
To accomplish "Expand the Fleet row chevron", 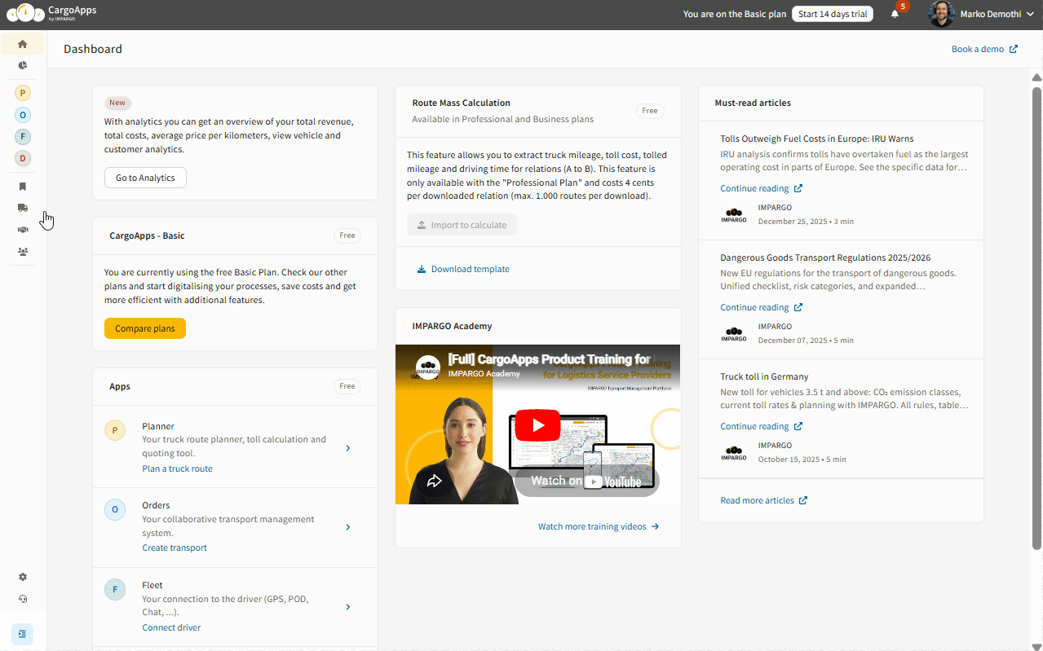I will point(348,607).
